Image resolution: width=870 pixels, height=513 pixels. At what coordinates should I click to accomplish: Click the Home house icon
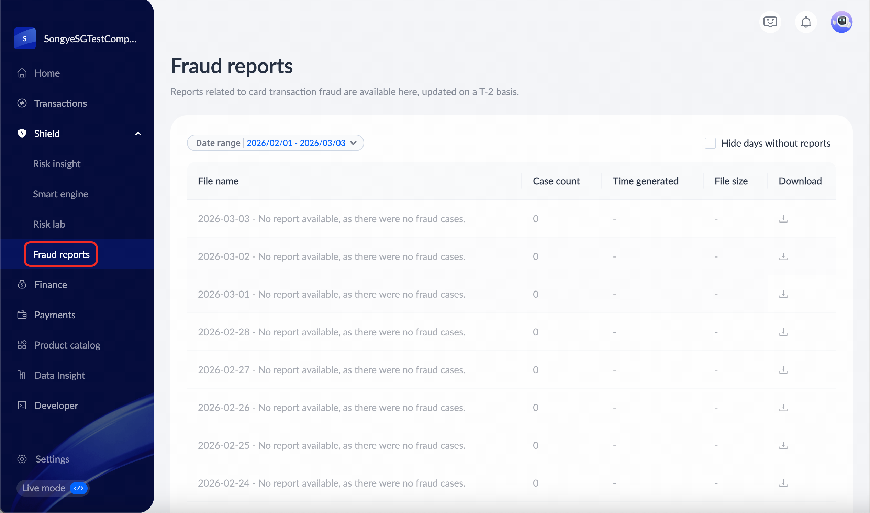coord(22,73)
